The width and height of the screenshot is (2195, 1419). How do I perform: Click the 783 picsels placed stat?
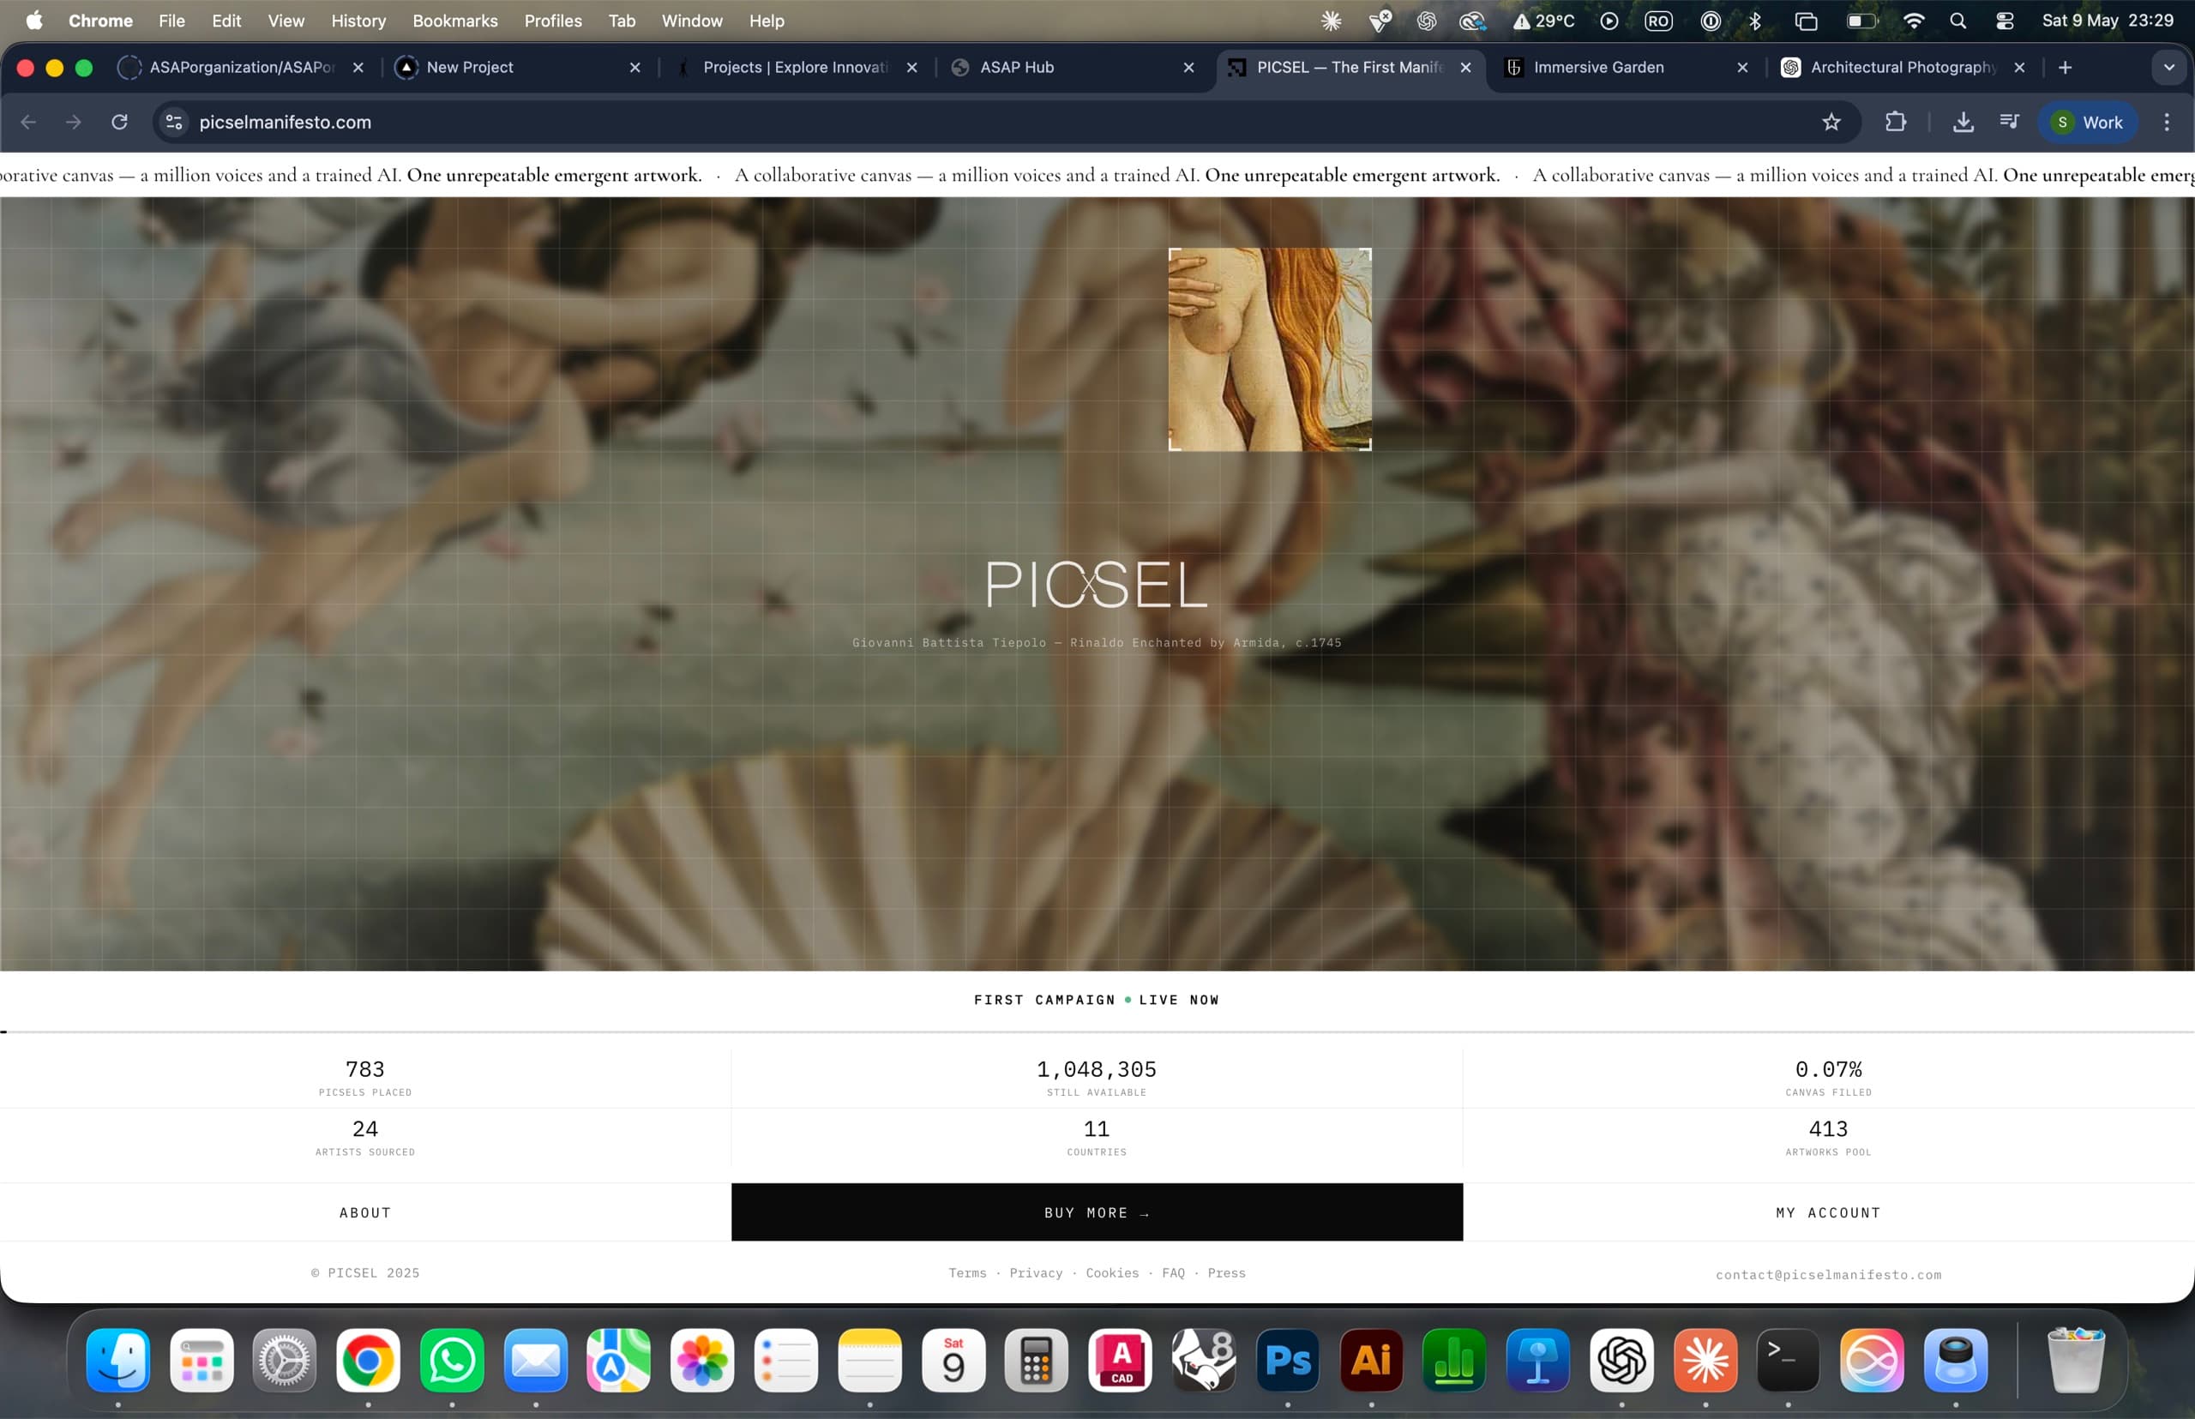(x=366, y=1077)
